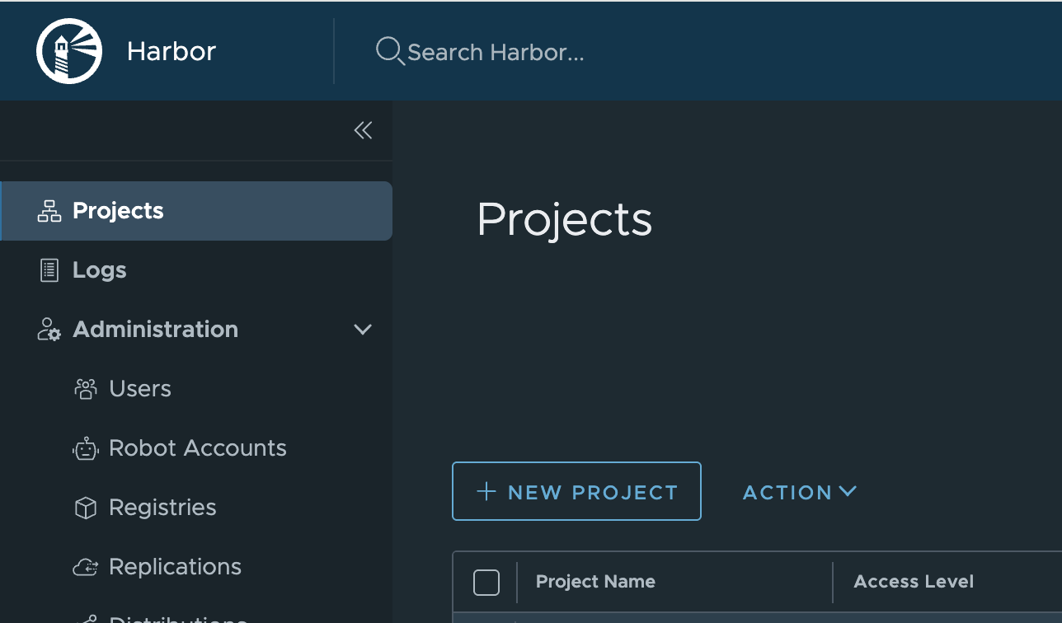Click the search magnifier icon
This screenshot has width=1062, height=623.
click(388, 51)
